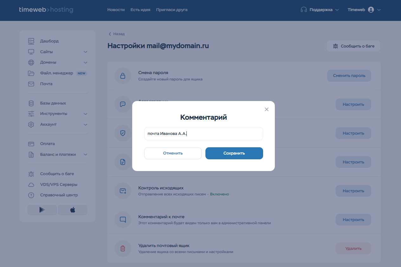Screen dimensions: 401x267
Task: Click into the comment text field
Action: [x=204, y=134]
